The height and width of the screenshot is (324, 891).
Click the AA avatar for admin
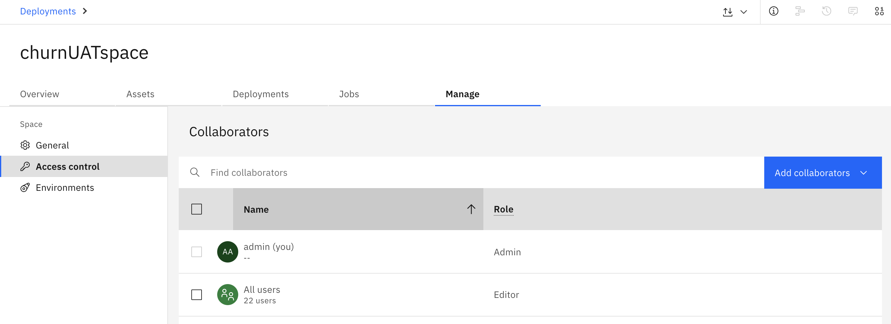click(228, 252)
